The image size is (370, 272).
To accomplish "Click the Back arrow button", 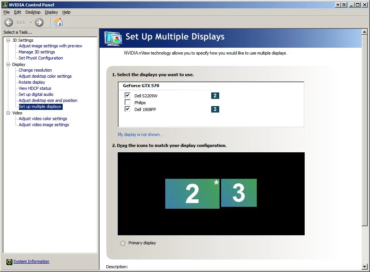I will pos(9,23).
